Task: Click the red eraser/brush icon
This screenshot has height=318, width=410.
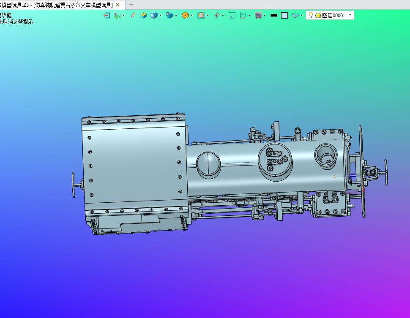Action: pos(133,16)
